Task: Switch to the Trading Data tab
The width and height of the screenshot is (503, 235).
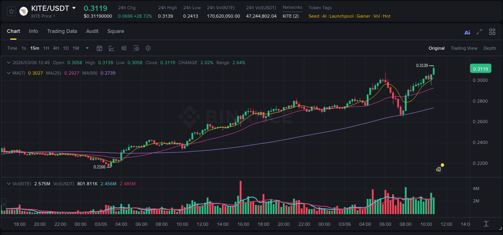Action: pos(62,31)
